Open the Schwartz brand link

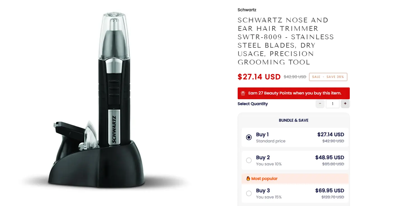click(247, 10)
